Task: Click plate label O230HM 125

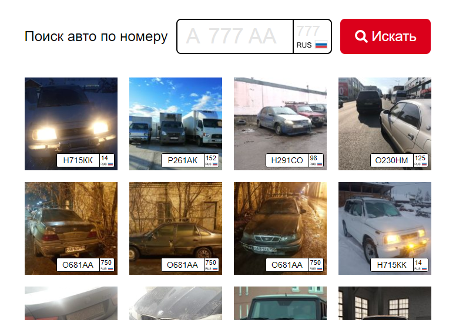Action: coord(399,160)
